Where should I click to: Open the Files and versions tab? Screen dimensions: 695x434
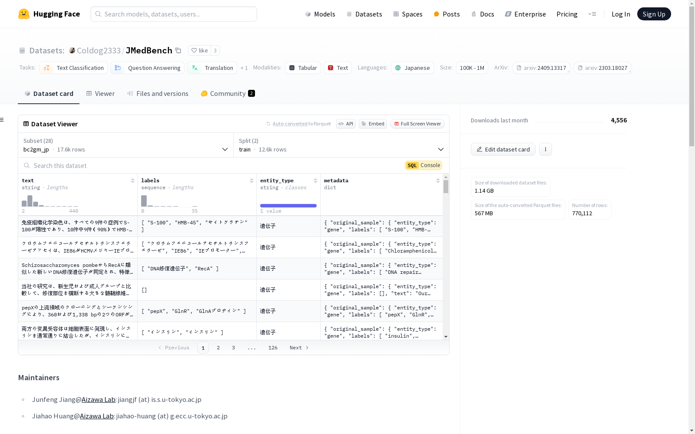(x=158, y=93)
